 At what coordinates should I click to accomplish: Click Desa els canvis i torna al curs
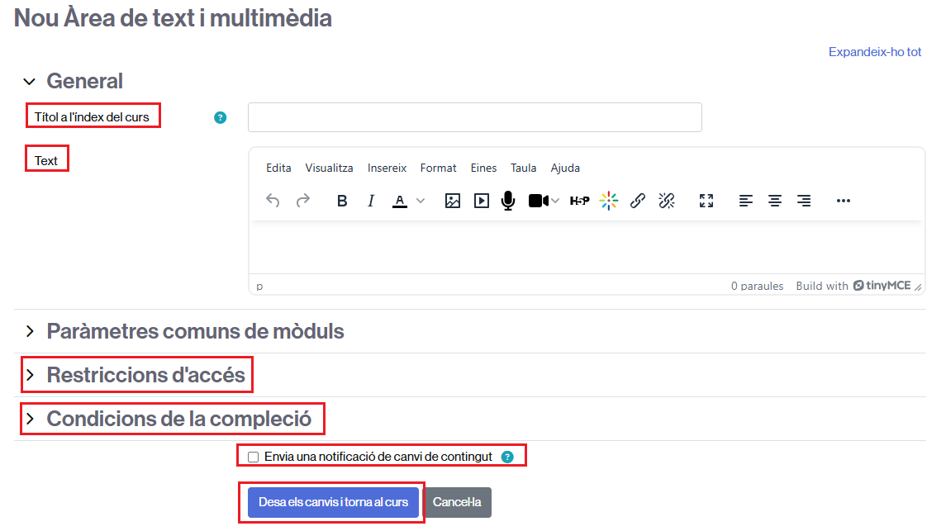[x=333, y=502]
